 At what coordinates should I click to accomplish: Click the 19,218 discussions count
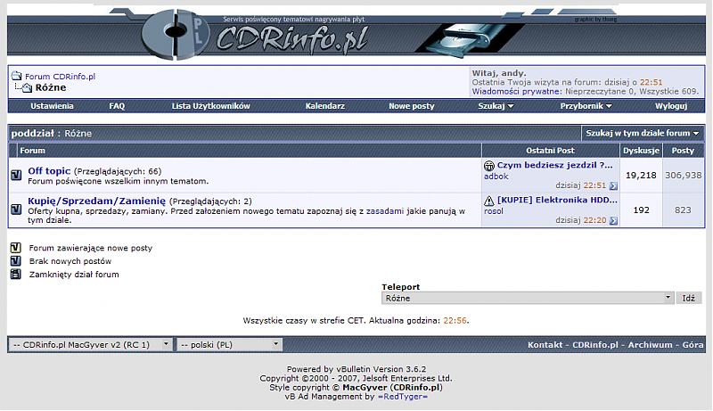pyautogui.click(x=641, y=175)
